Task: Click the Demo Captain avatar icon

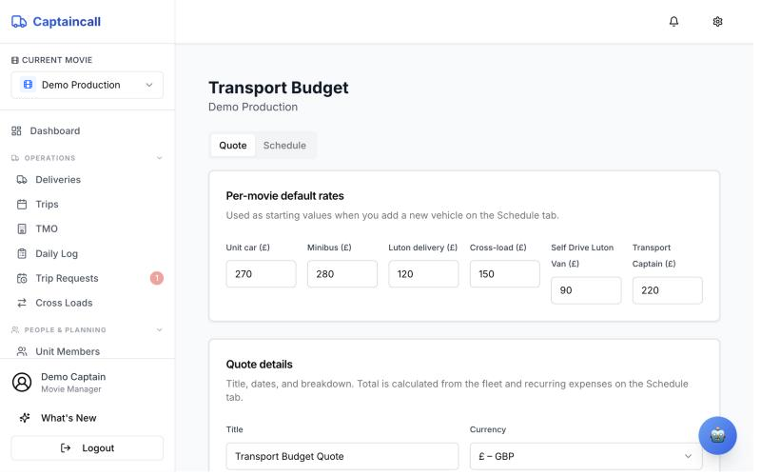Action: [x=22, y=383]
